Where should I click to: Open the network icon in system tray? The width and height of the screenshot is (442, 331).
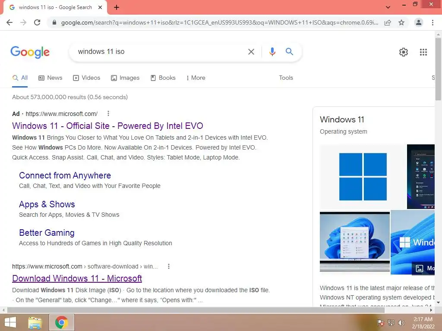pyautogui.click(x=391, y=323)
